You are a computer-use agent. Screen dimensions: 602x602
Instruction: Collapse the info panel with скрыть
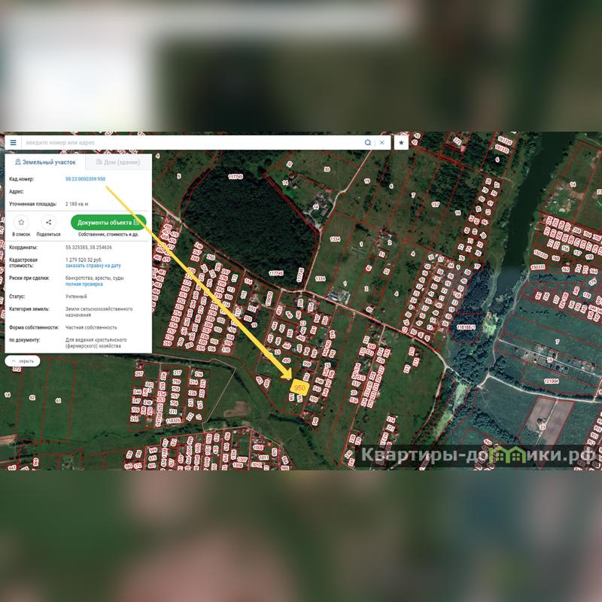23,361
